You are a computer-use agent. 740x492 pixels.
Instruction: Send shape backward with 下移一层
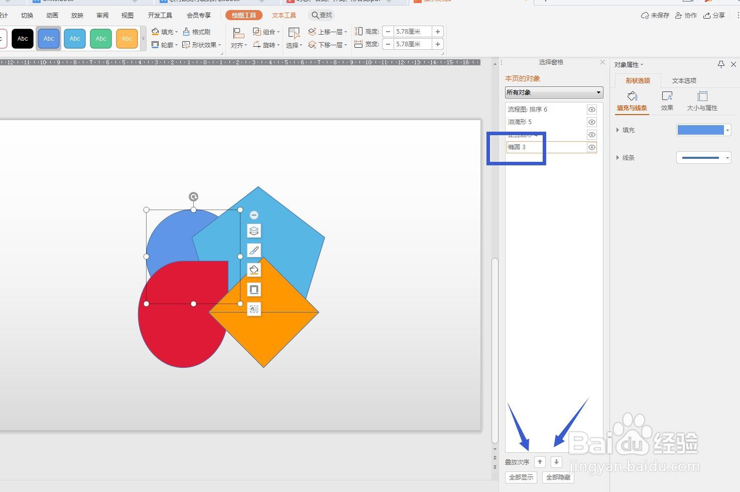pyautogui.click(x=327, y=45)
